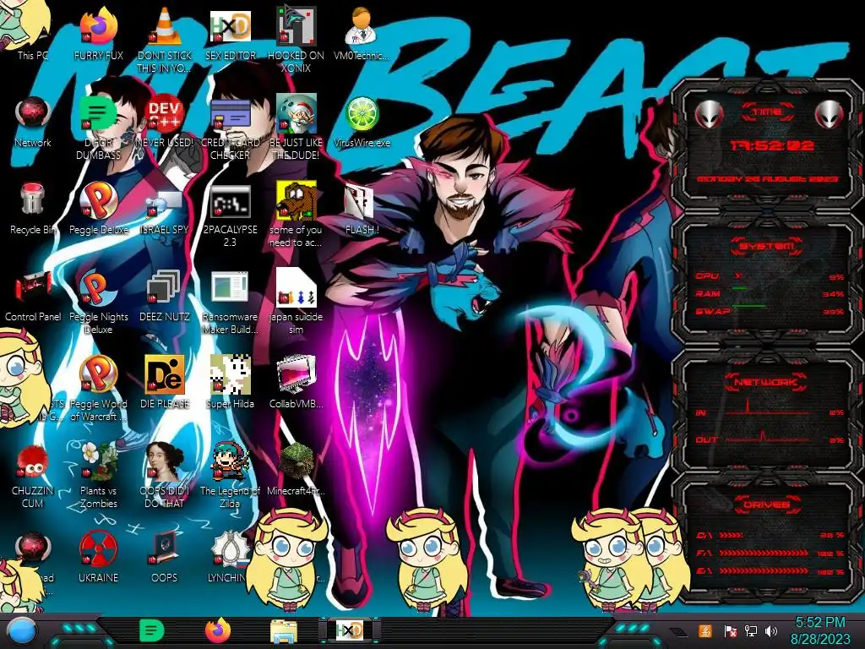Click the CPU usage row in widget
The height and width of the screenshot is (649, 865).
coord(770,276)
